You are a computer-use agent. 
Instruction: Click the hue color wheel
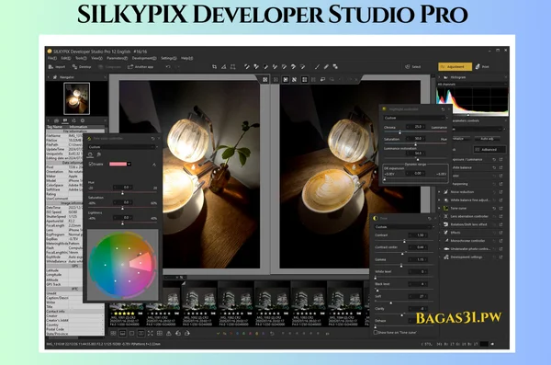click(x=122, y=265)
